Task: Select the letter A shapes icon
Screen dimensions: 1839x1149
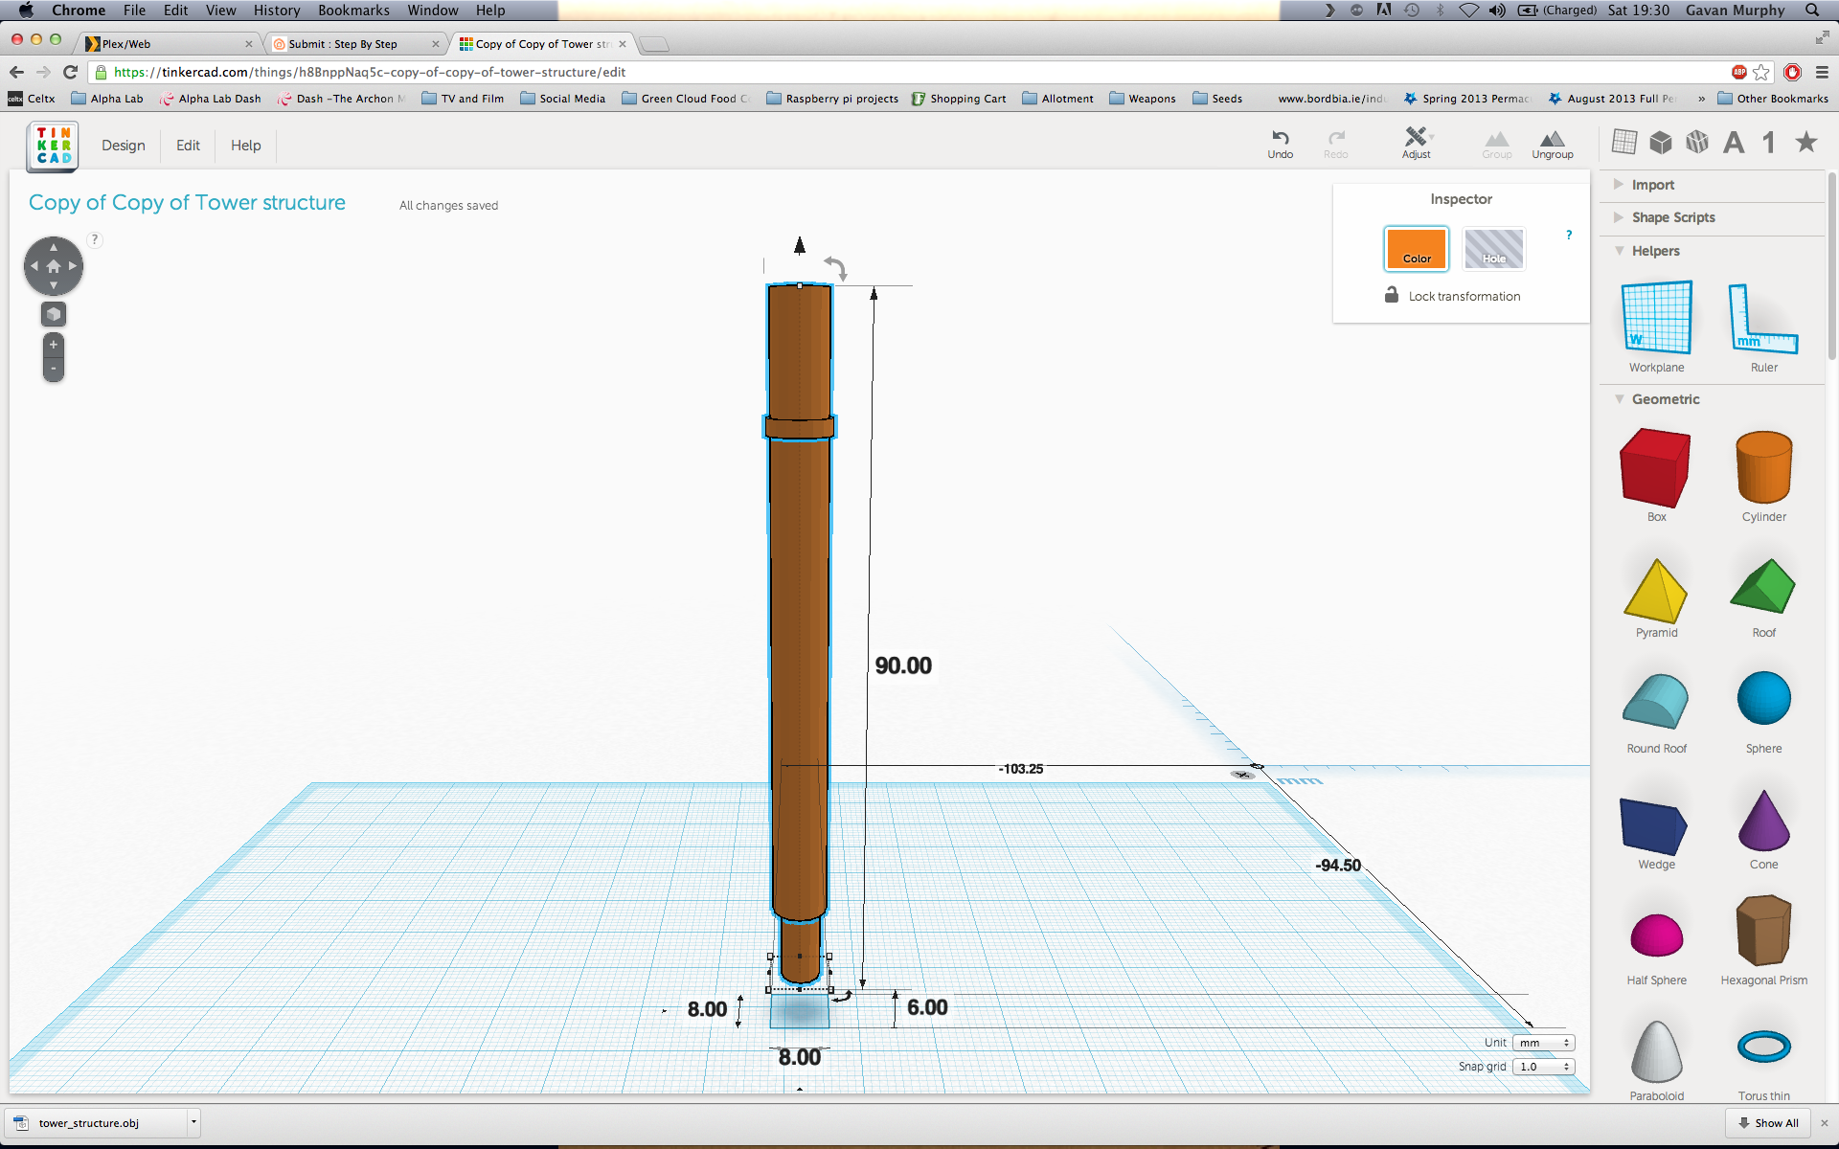Action: coord(1734,143)
